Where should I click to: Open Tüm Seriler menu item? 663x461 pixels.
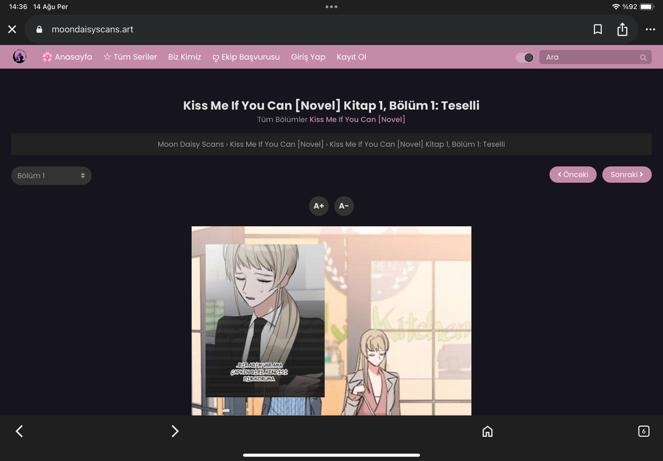[130, 57]
